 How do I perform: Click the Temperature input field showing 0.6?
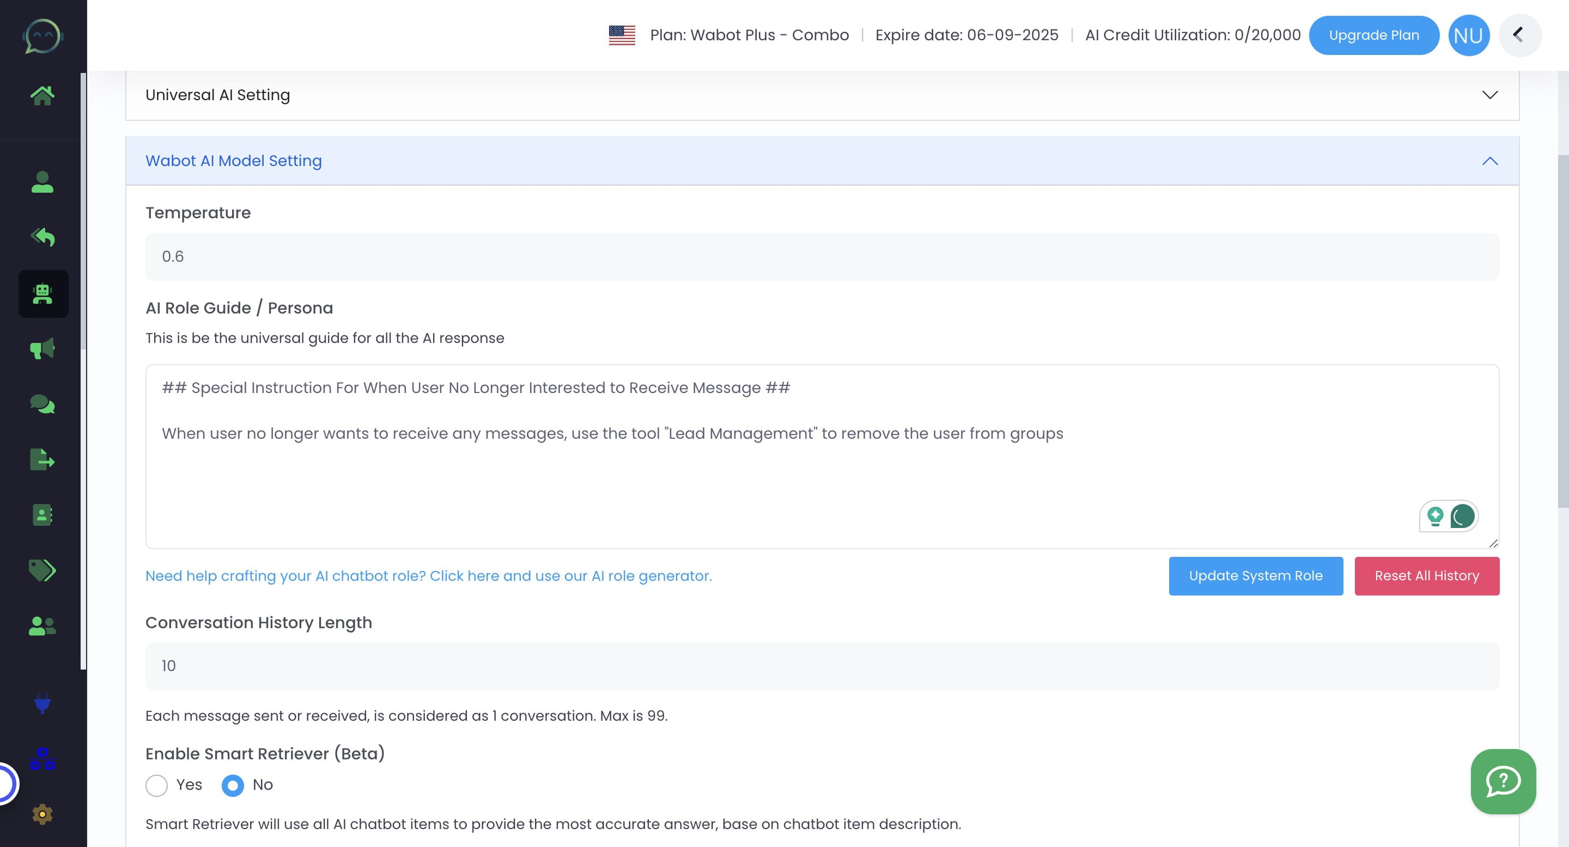tap(820, 256)
